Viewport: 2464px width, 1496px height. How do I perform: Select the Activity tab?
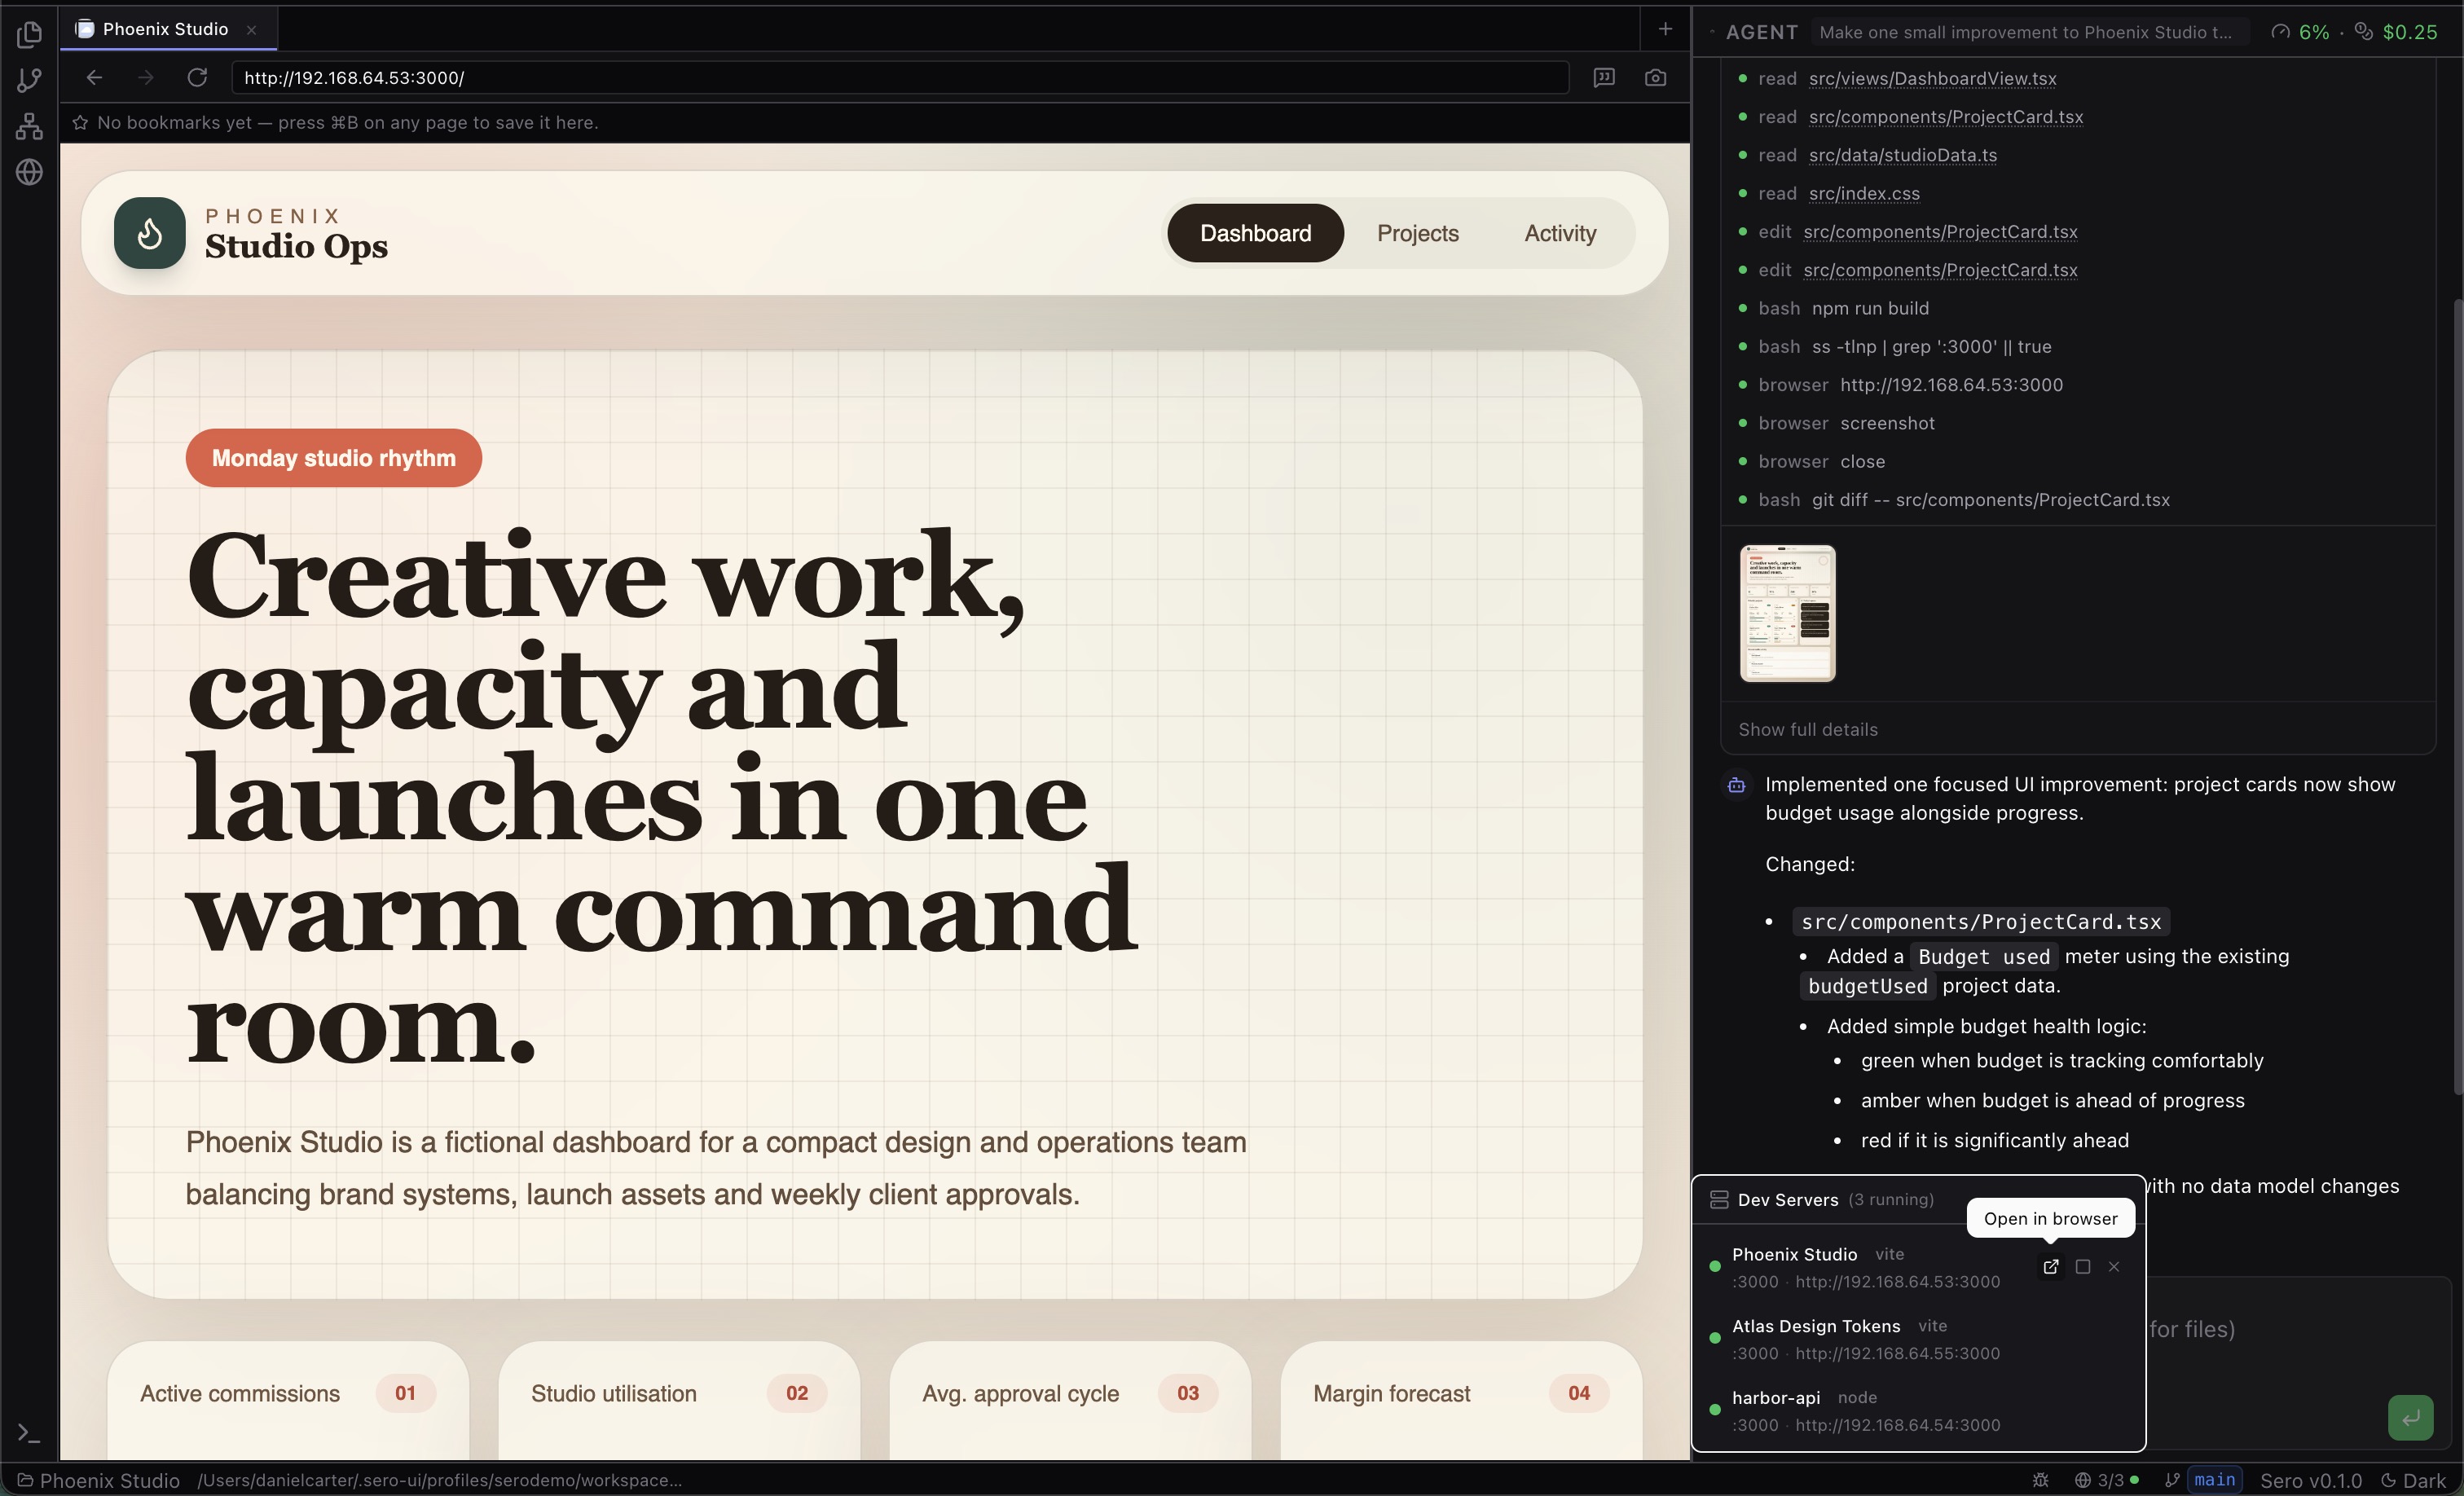[1560, 233]
